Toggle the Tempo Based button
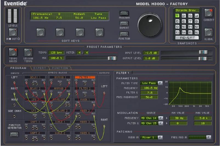 tap(13, 52)
